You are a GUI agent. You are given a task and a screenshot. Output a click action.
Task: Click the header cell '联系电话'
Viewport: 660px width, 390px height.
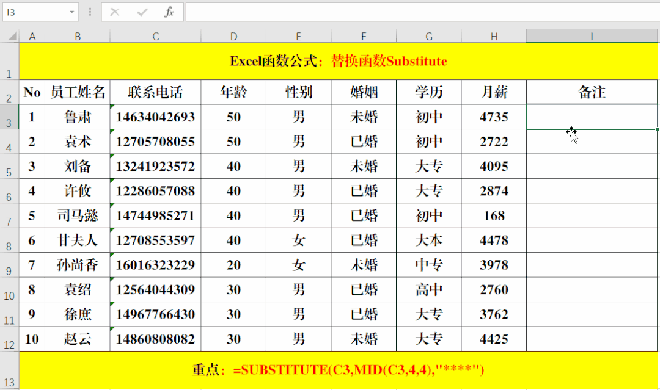pos(155,92)
